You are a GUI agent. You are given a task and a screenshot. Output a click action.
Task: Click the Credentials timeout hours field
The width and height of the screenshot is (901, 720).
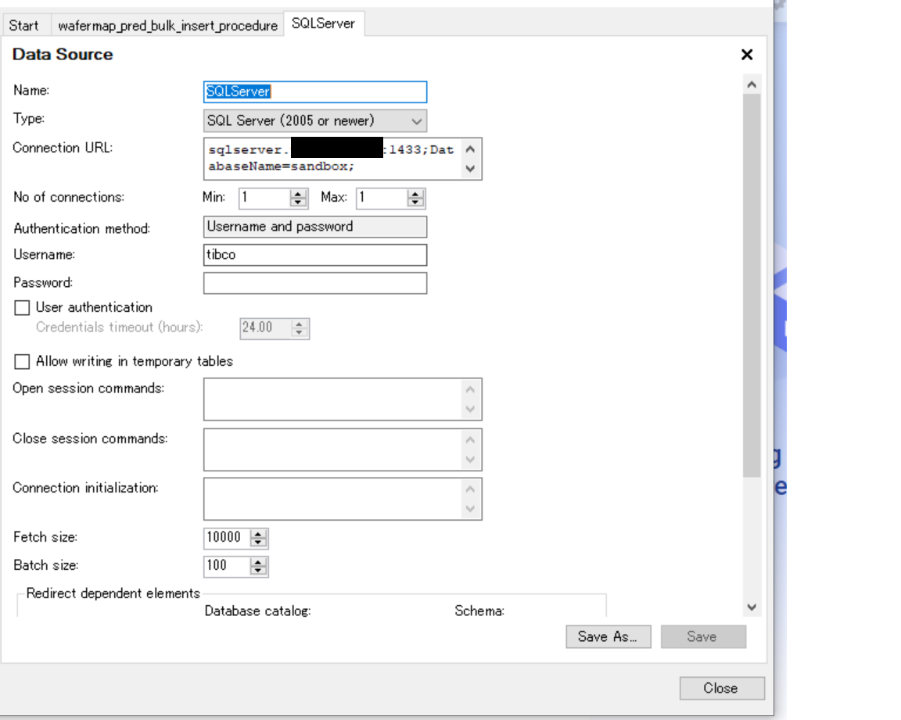point(266,328)
